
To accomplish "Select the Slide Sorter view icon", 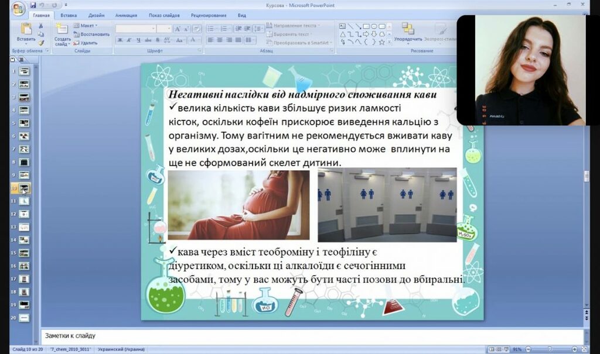I will tap(499, 349).
